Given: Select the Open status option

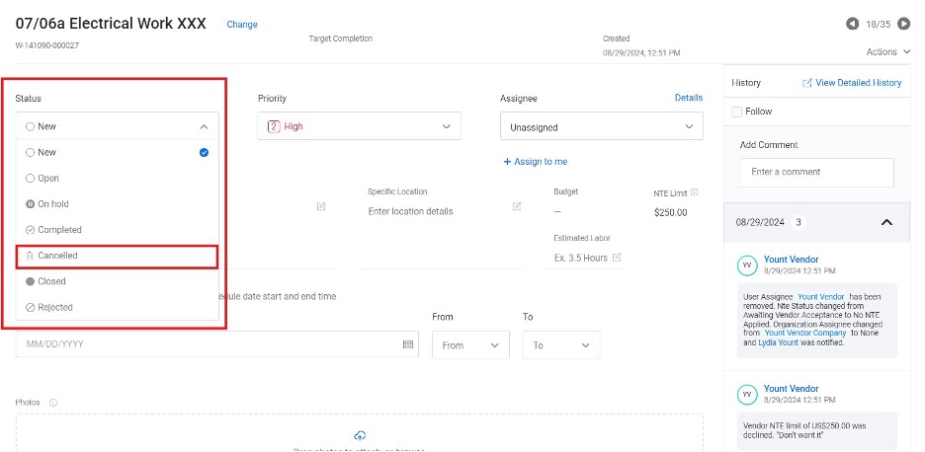Looking at the screenshot, I should click(48, 179).
